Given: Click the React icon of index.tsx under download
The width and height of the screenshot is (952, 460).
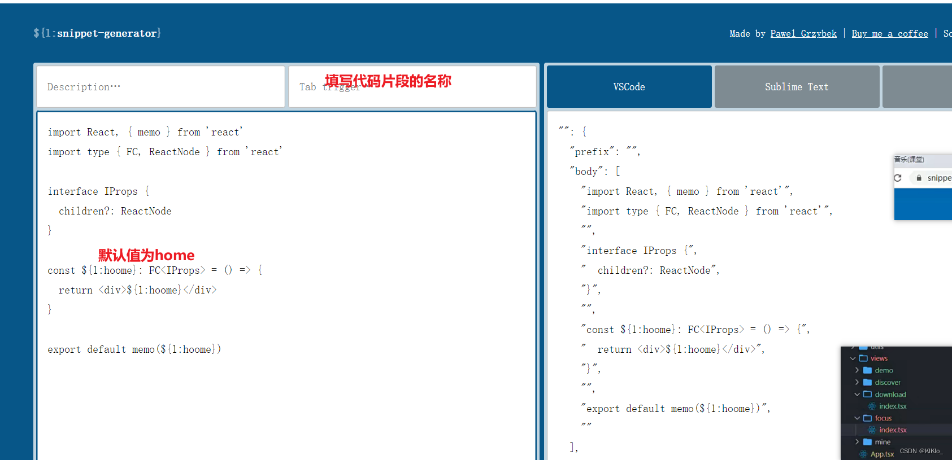Looking at the screenshot, I should pyautogui.click(x=872, y=406).
